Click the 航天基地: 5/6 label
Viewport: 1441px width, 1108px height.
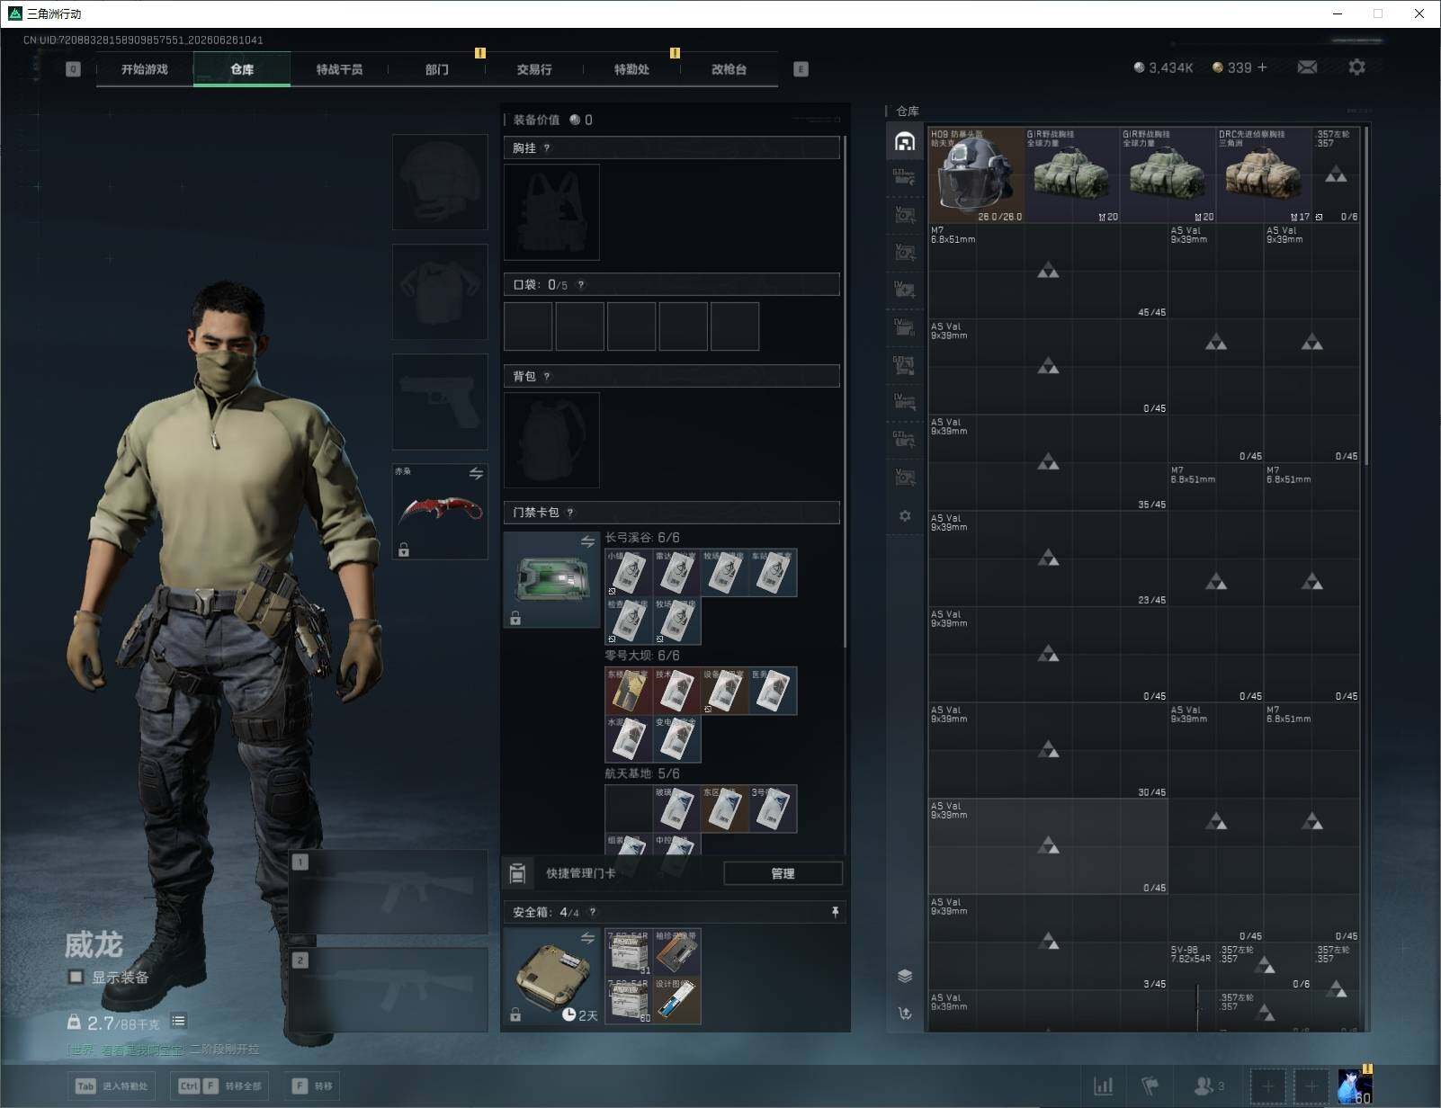tap(642, 773)
